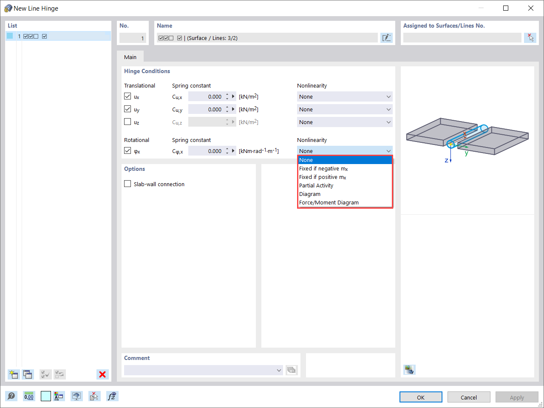Confirm the dialog with OK
This screenshot has width=544, height=408.
420,397
